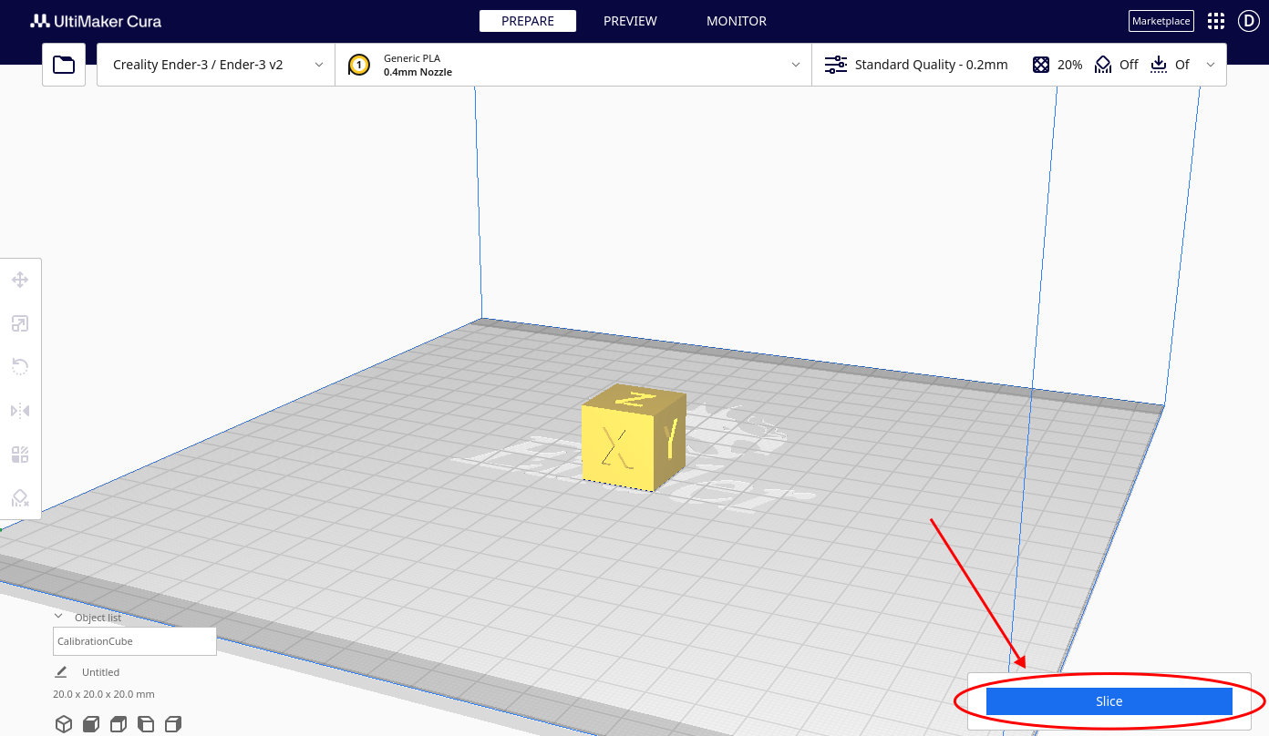Open the account menu D avatar
Image resolution: width=1269 pixels, height=736 pixels.
point(1248,21)
